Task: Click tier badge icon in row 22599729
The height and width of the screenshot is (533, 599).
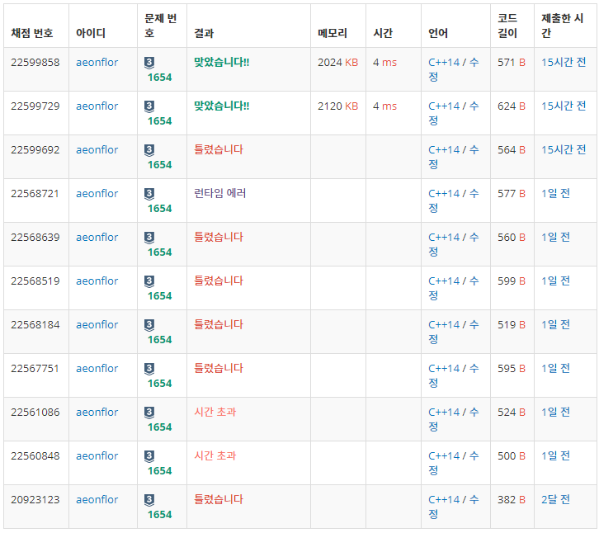Action: click(149, 106)
